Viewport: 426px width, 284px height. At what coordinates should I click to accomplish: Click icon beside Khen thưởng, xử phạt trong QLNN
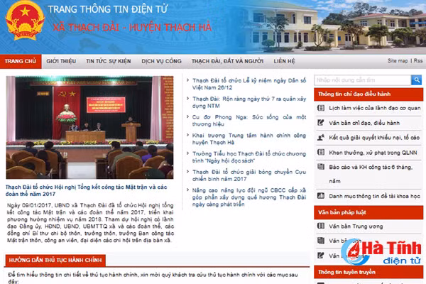click(321, 152)
